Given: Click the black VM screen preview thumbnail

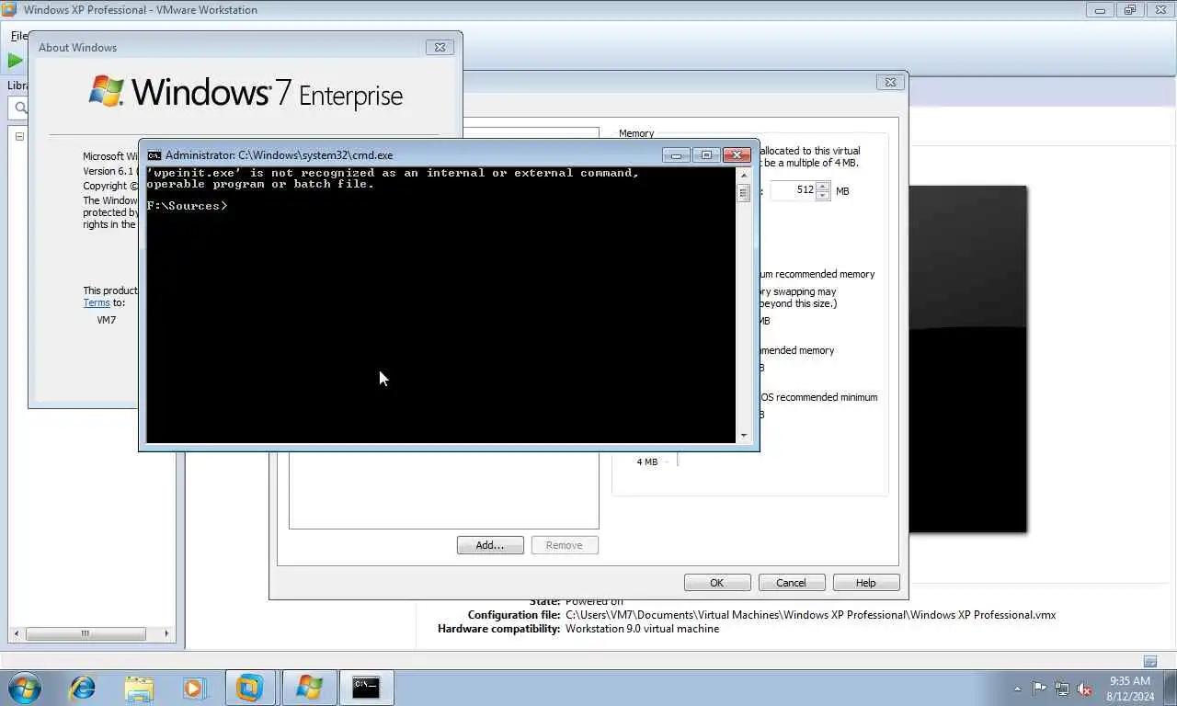Looking at the screenshot, I should pos(967,359).
